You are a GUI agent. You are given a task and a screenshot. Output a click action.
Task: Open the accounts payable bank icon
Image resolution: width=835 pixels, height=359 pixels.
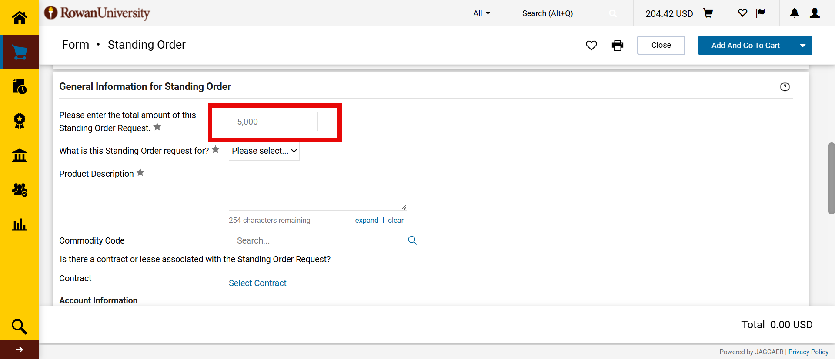20,155
